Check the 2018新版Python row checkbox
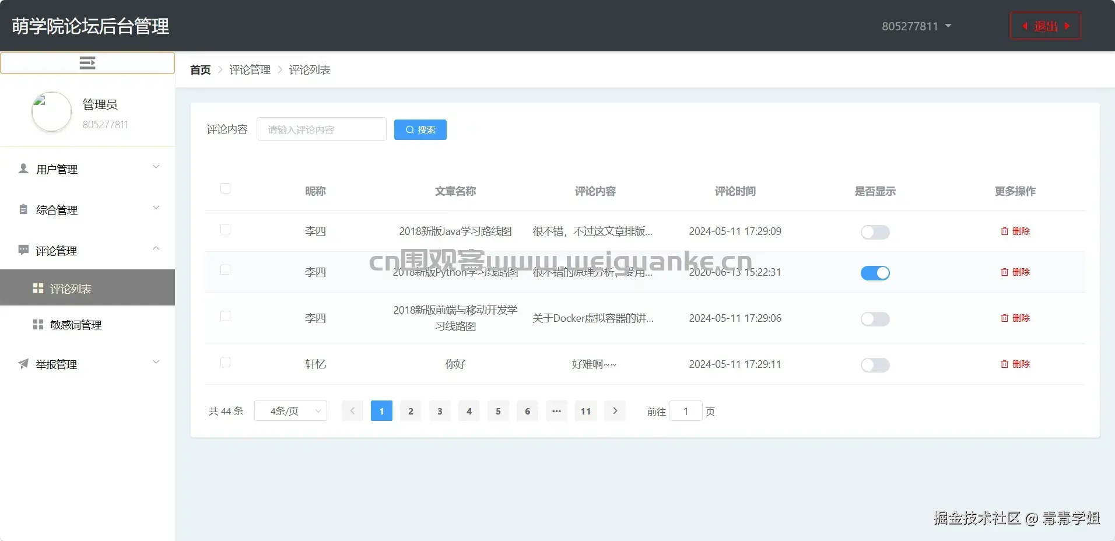The width and height of the screenshot is (1115, 541). click(225, 269)
